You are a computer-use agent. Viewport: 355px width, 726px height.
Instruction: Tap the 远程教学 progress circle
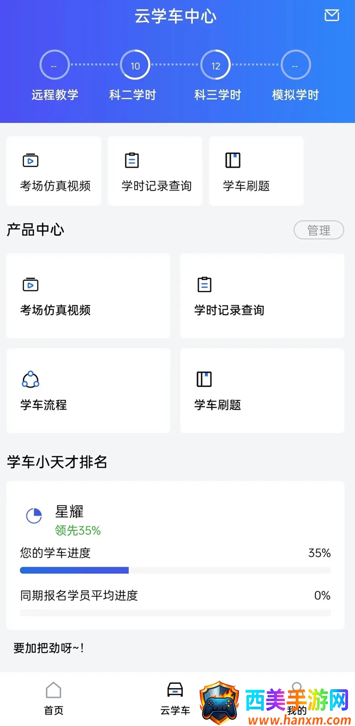tap(54, 65)
